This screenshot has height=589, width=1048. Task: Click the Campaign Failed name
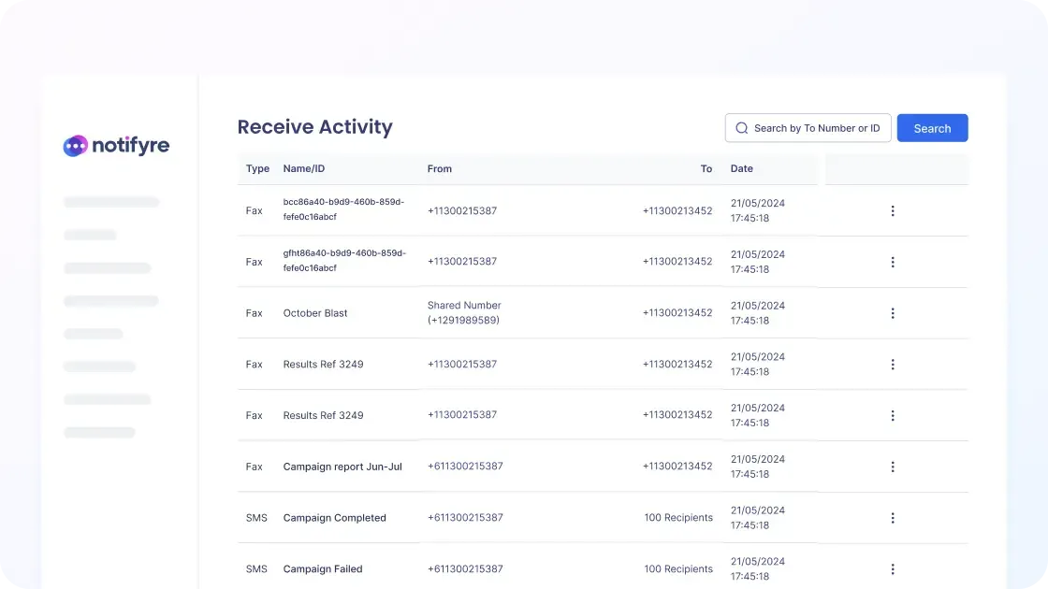[323, 569]
